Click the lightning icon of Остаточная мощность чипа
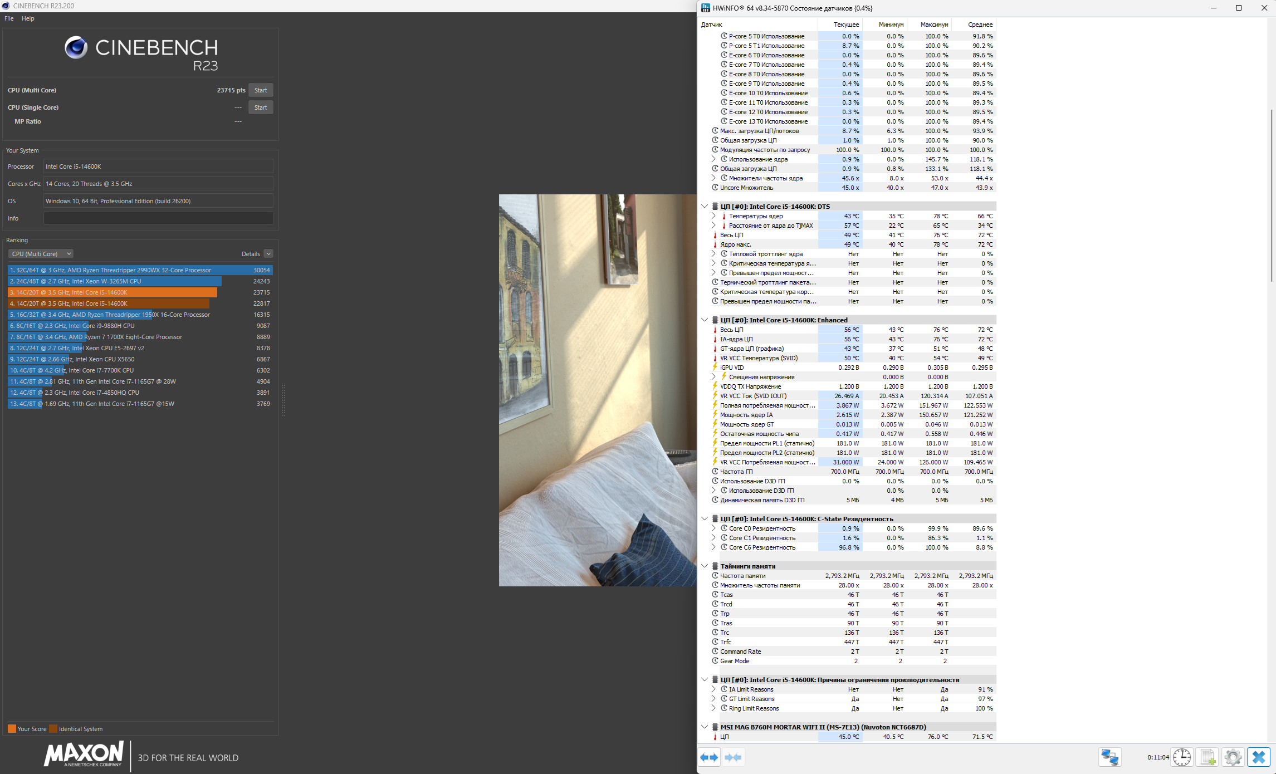Screen dimensions: 1276x774 pyautogui.click(x=715, y=434)
